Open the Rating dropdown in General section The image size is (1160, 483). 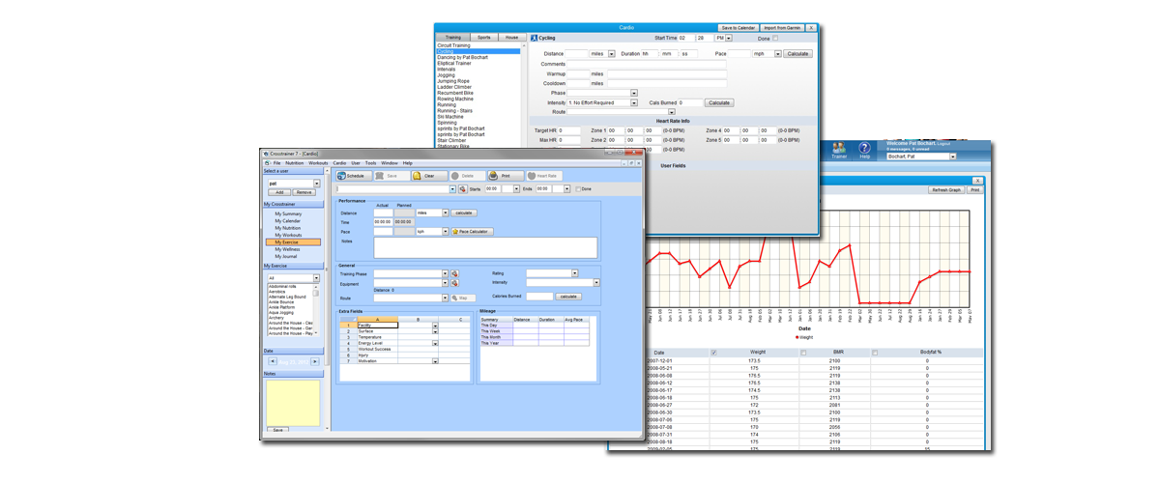coord(575,273)
